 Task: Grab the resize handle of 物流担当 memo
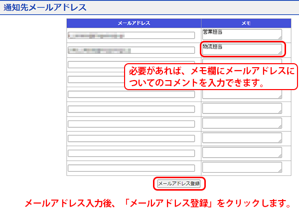coord(280,52)
